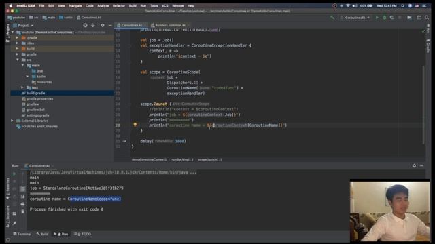Click the suspend call arrow gutter icon at delay line

[124, 141]
